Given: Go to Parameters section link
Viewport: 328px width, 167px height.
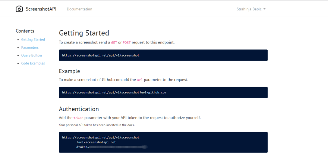Looking at the screenshot, I should coord(30,48).
